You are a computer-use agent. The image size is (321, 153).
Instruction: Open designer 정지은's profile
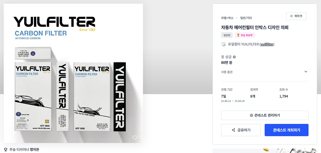coord(35,149)
